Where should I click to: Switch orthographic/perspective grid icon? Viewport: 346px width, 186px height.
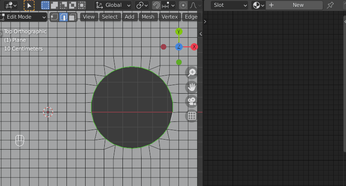pos(192,116)
